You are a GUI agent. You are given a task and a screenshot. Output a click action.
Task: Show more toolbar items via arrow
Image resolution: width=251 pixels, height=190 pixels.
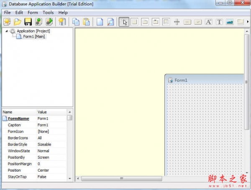(x=248, y=22)
